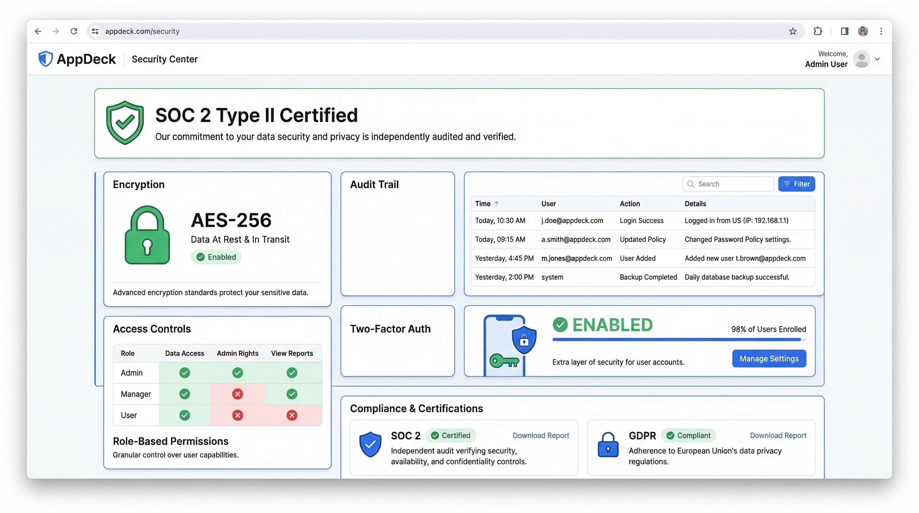Viewport: 919px width, 513px height.
Task: Toggle Admin Data Access checkmark
Action: coord(184,373)
